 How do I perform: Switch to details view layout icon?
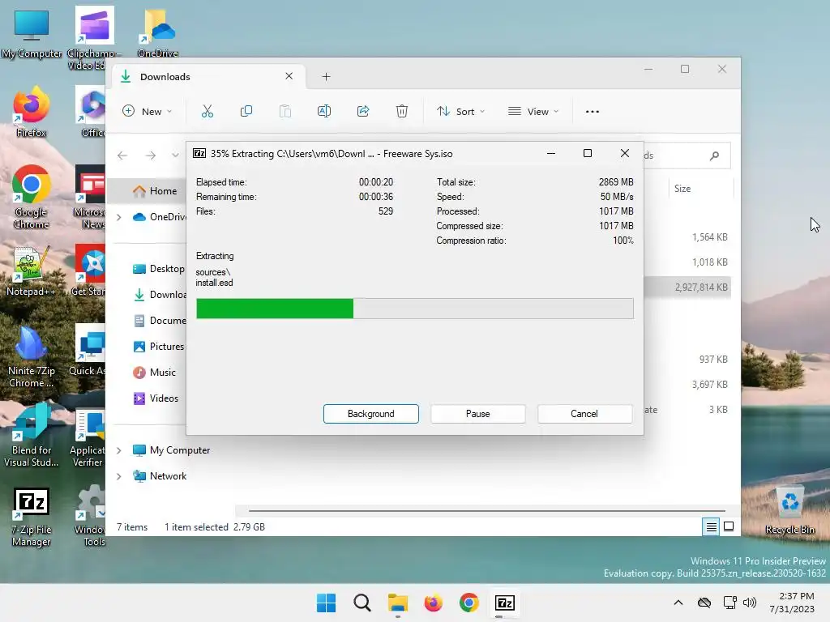click(x=712, y=526)
